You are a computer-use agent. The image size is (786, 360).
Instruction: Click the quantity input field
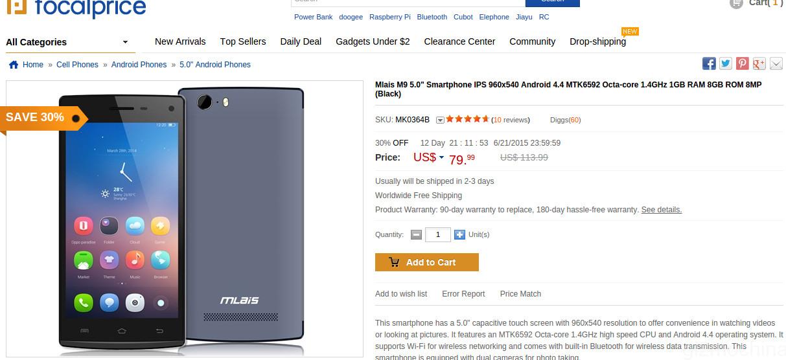(x=437, y=234)
